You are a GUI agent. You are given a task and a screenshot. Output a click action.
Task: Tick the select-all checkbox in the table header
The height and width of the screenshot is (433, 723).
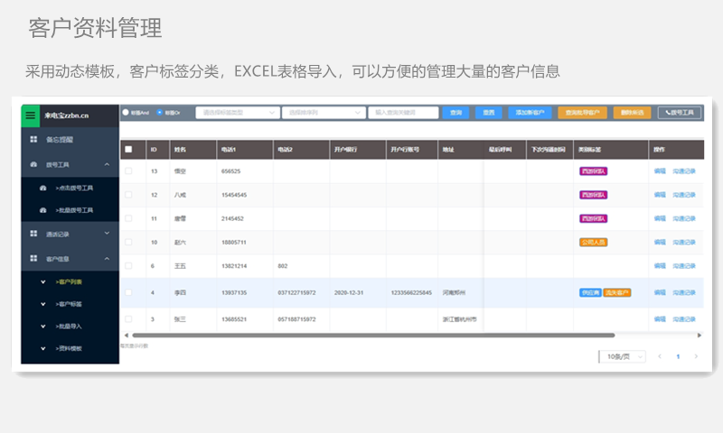[128, 149]
